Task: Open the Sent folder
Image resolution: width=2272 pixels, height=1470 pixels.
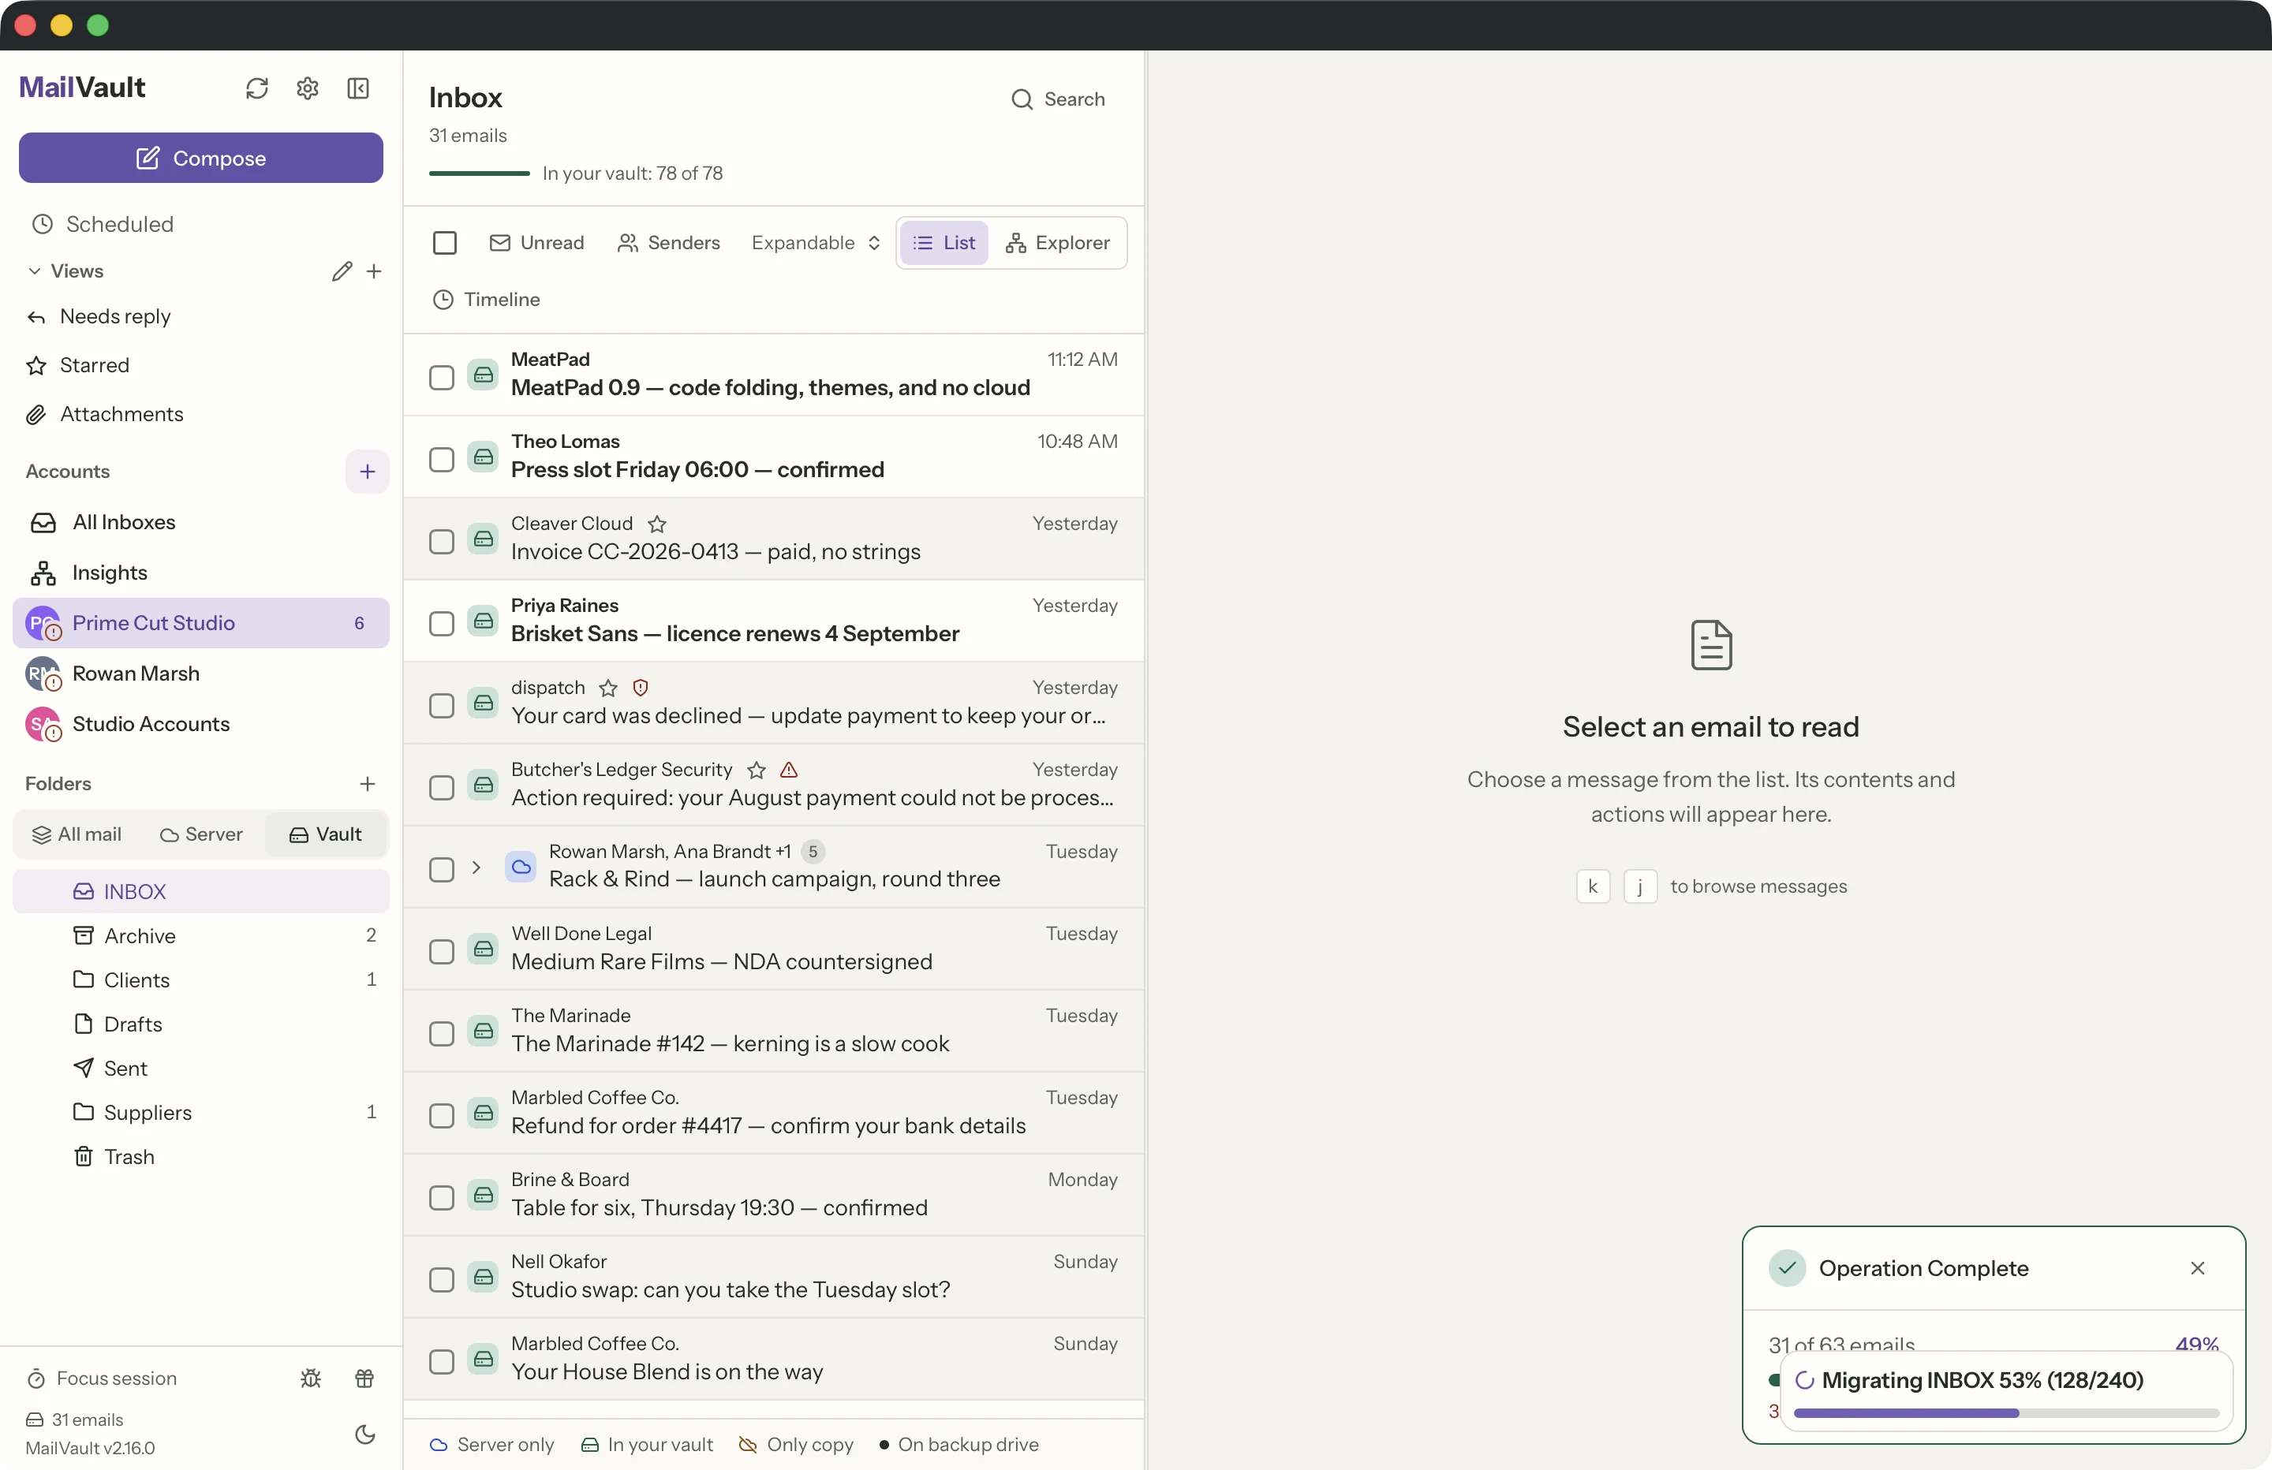Action: click(200, 1068)
